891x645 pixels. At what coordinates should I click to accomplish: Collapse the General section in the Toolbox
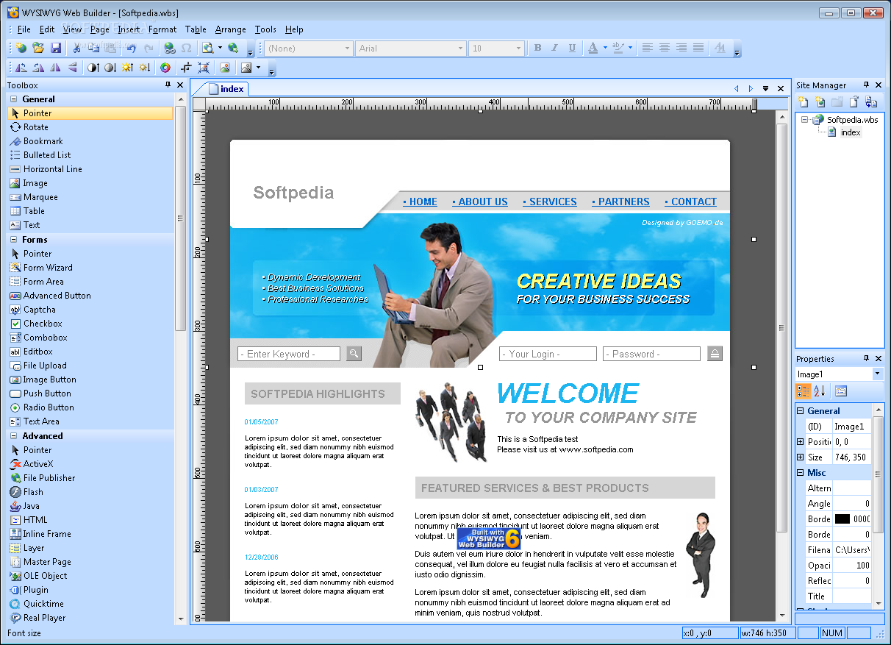15,99
